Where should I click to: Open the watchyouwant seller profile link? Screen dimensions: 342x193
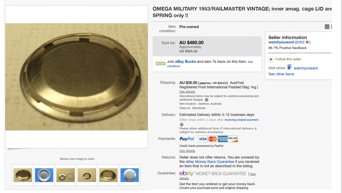point(281,42)
